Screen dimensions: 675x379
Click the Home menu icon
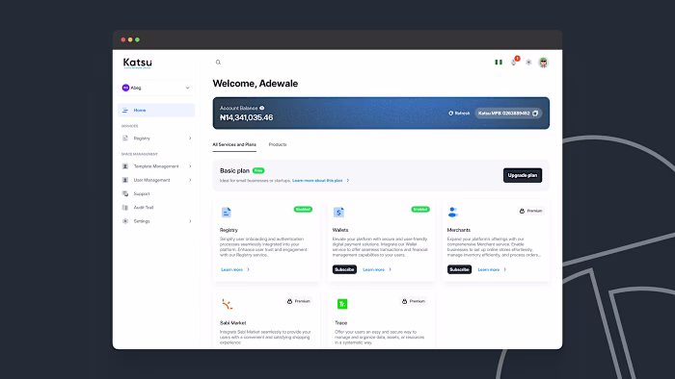click(125, 111)
